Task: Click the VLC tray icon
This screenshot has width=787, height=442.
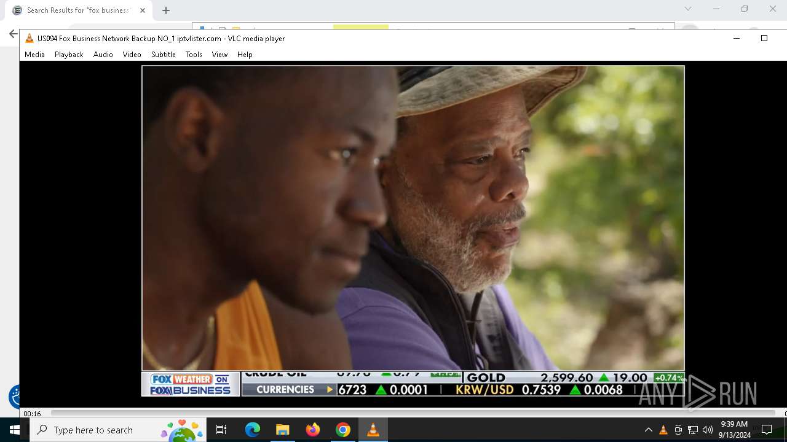Action: point(663,430)
